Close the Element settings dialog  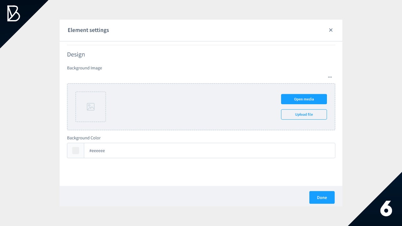coord(330,30)
